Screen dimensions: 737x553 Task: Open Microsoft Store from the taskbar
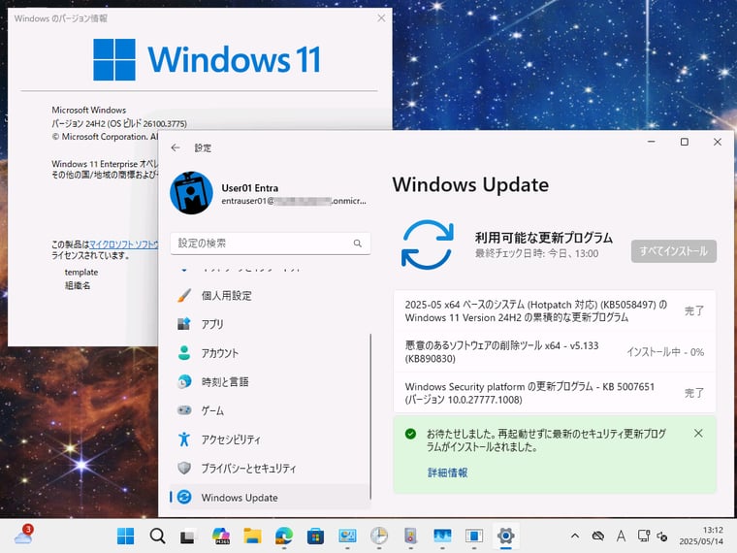(315, 536)
